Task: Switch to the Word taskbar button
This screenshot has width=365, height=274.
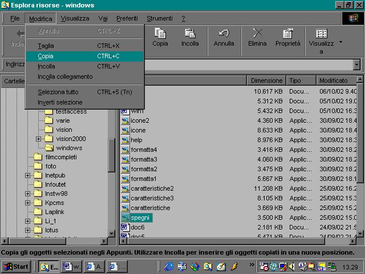Action: pos(72,267)
